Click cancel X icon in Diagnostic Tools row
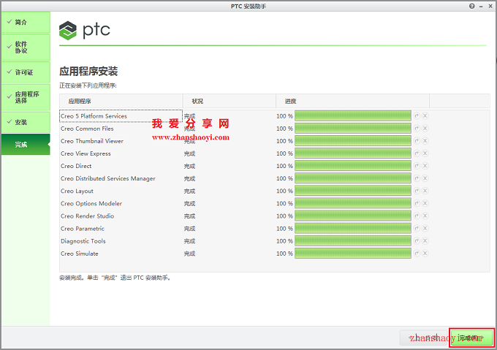Viewport: 497px width, 350px height. 425,241
